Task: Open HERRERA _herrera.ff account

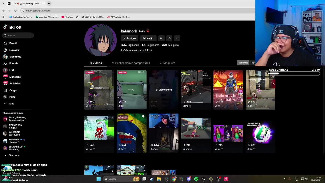Action: coord(14,141)
